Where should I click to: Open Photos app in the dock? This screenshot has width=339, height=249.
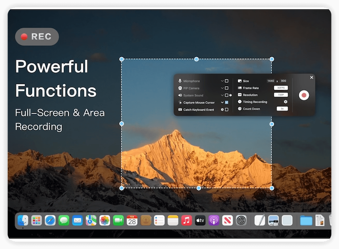click(x=104, y=220)
